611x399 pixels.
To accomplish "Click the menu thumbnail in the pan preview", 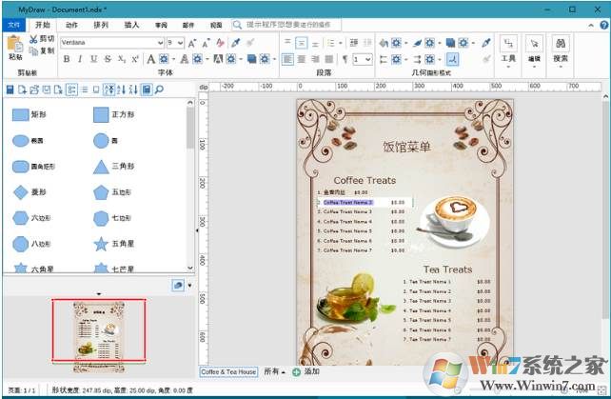I will click(x=98, y=330).
